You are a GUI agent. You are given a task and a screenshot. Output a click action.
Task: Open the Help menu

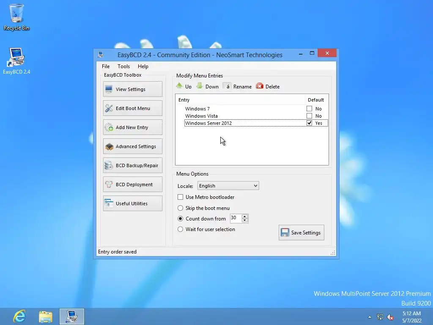[143, 66]
